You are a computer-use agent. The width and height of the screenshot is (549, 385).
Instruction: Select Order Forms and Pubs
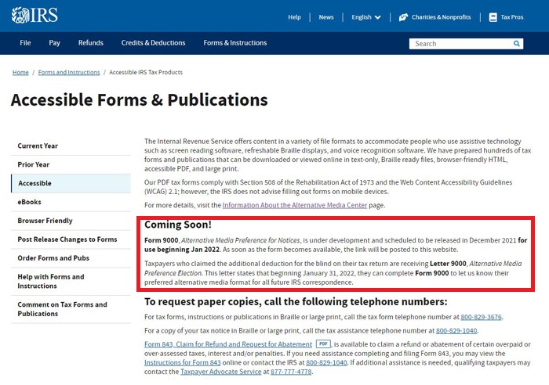click(71, 258)
